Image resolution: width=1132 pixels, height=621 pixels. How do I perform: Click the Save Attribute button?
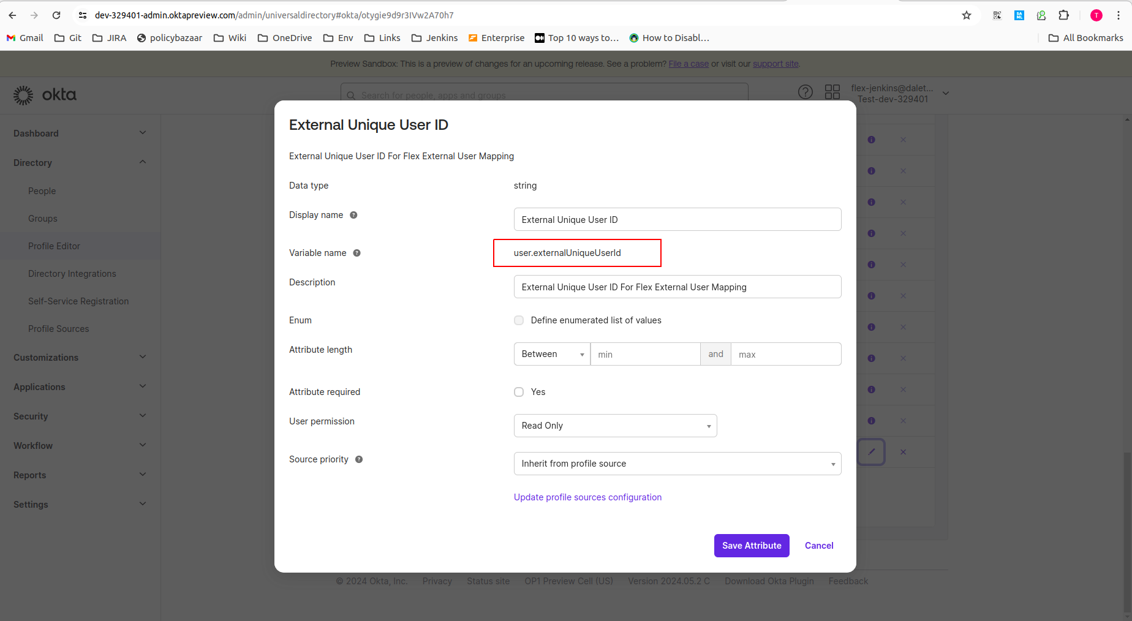pos(752,546)
